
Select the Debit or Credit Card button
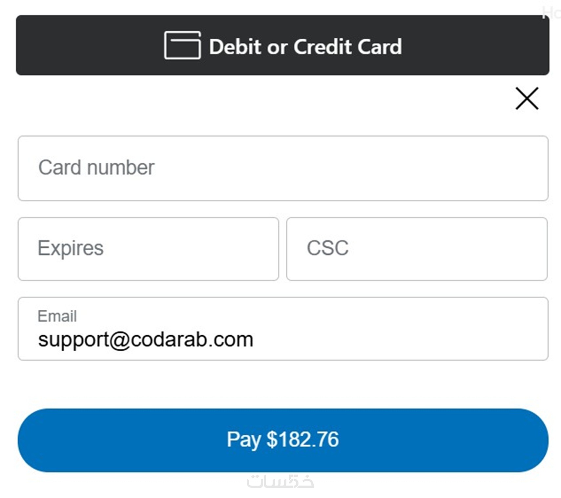282,45
